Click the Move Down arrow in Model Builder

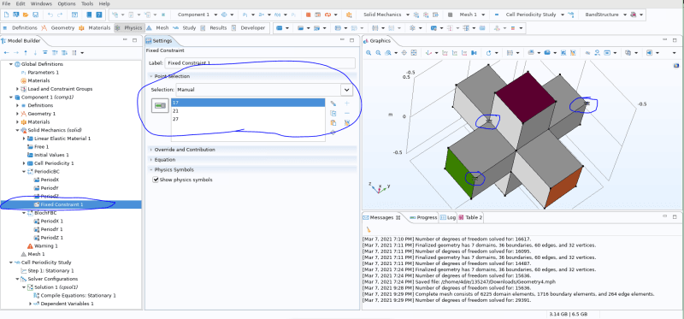click(35, 52)
